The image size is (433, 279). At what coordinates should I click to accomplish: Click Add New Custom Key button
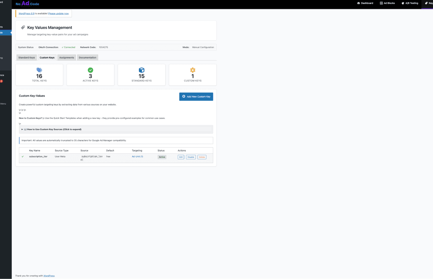[196, 97]
